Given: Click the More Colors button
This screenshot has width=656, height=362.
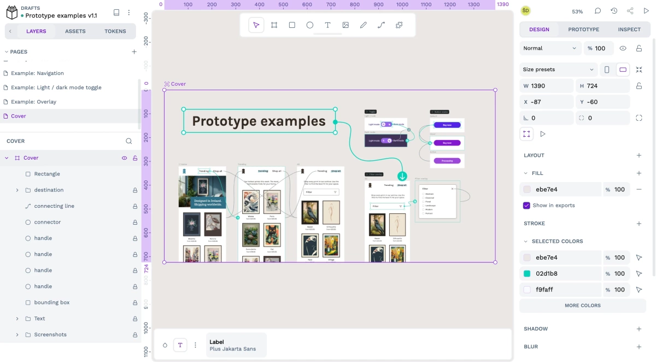Looking at the screenshot, I should pyautogui.click(x=582, y=306).
